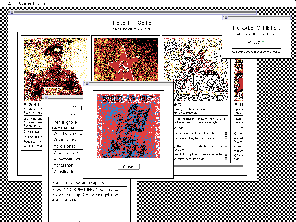Trash the is_money 'long live our supreme' comment
The width and height of the screenshot is (296, 222).
click(x=226, y=138)
